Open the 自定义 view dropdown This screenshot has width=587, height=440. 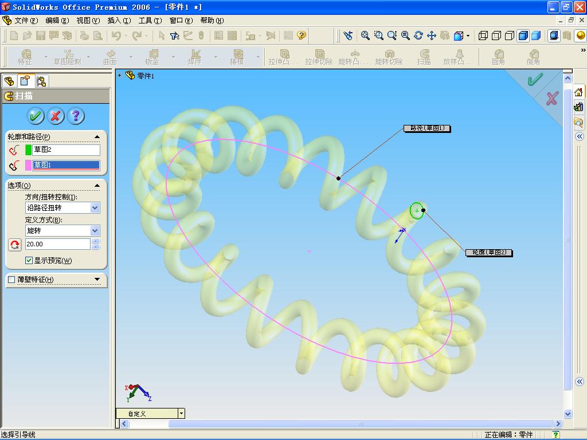point(181,414)
